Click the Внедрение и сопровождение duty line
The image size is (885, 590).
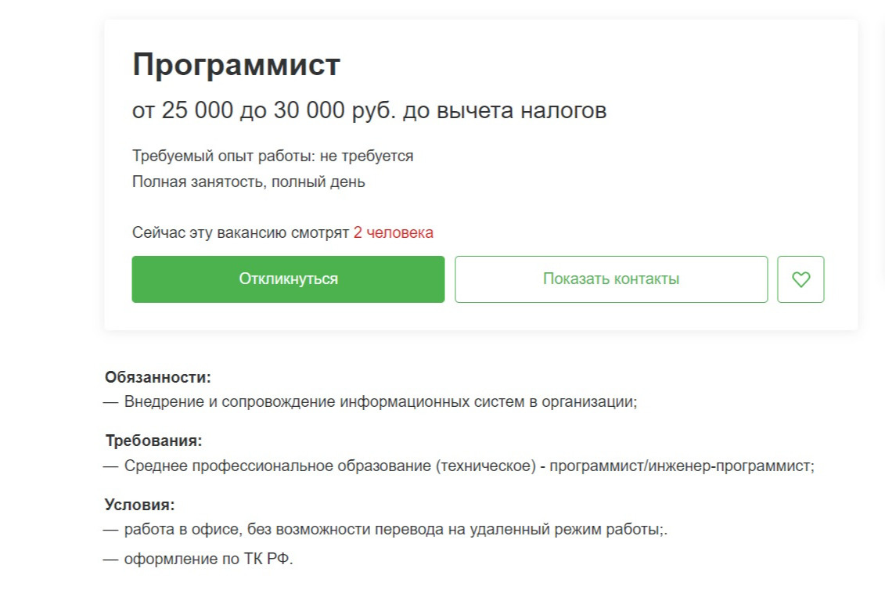coord(380,402)
